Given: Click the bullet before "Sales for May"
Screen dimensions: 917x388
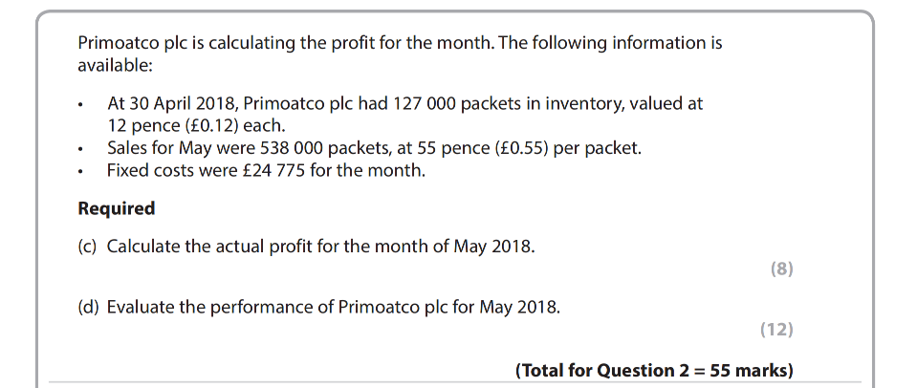Looking at the screenshot, I should point(83,150).
